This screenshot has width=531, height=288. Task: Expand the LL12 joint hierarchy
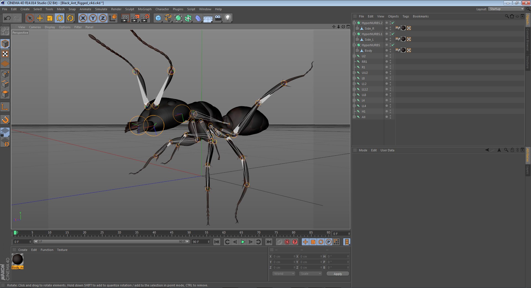pos(354,89)
